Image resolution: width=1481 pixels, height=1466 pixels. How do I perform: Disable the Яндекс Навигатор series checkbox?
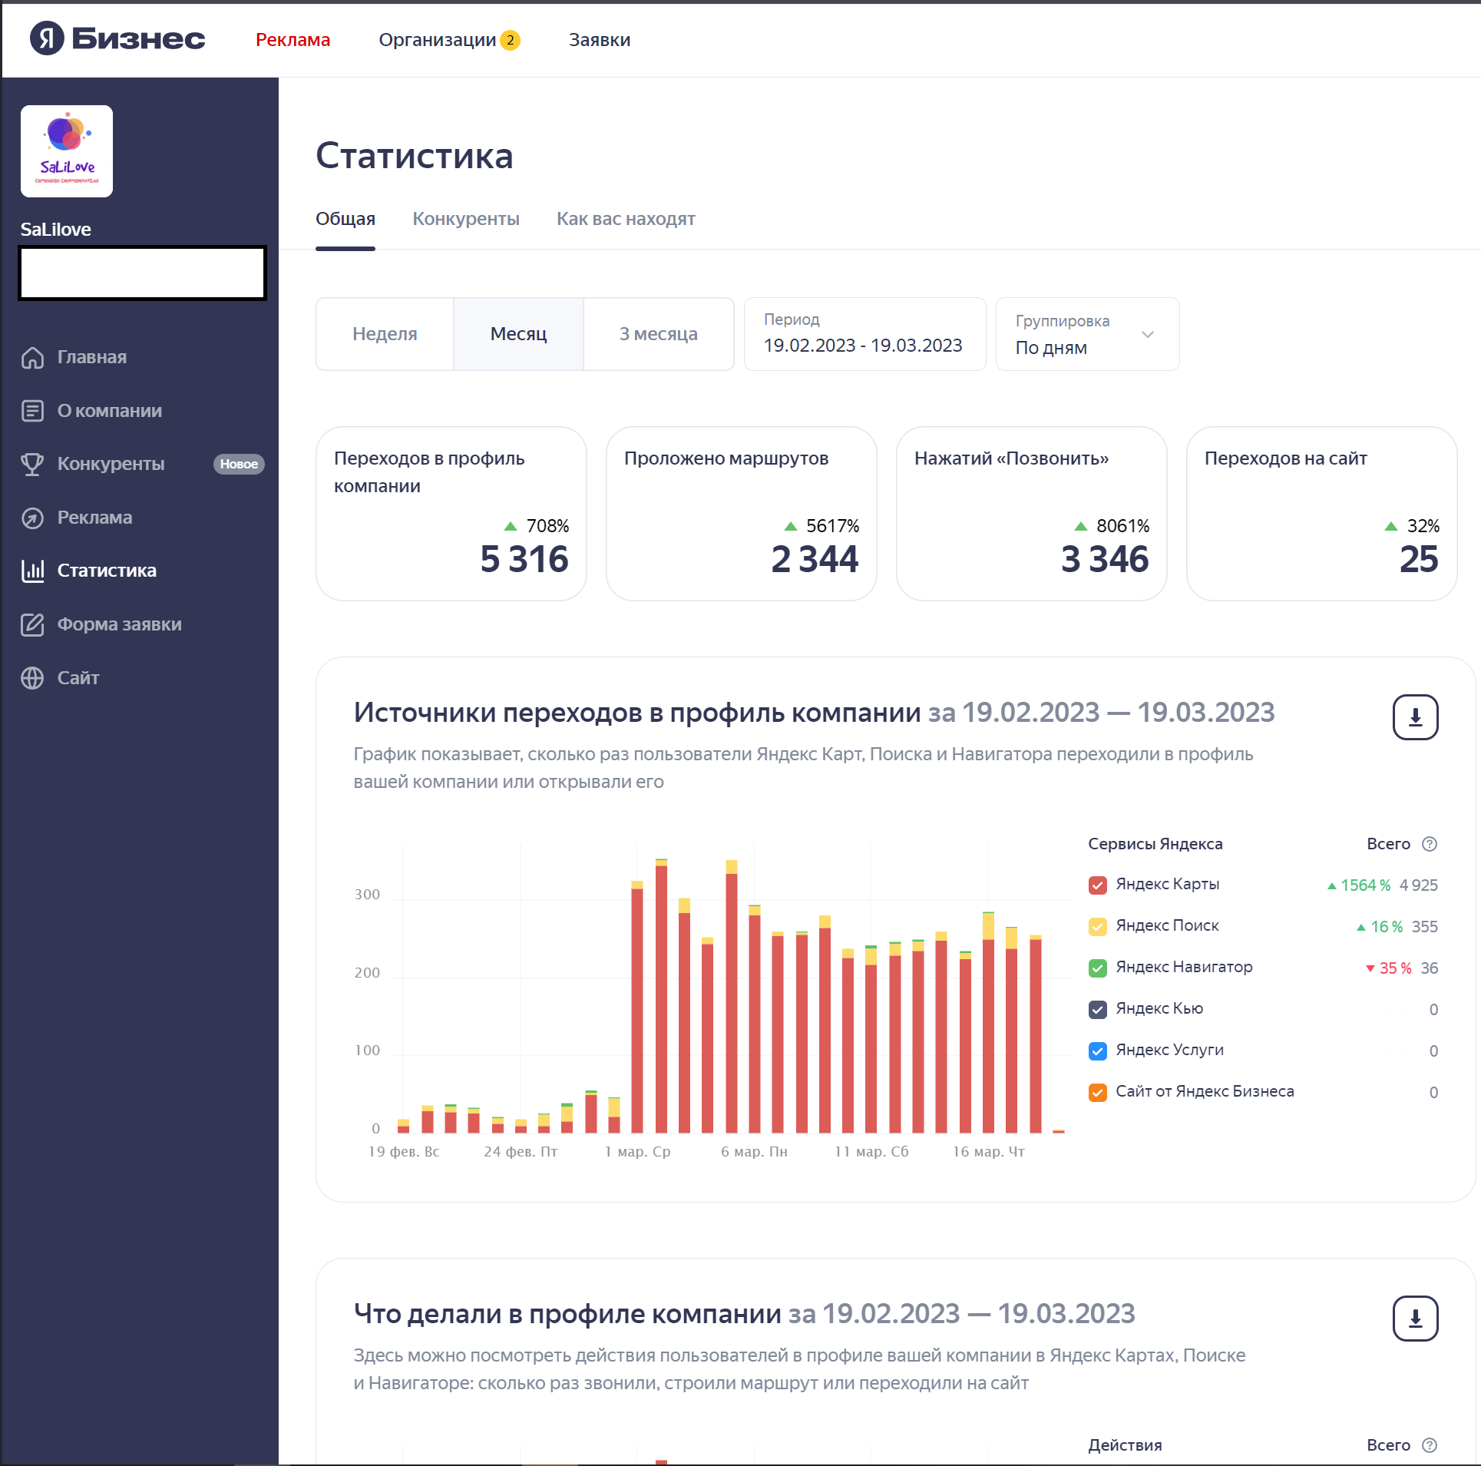[1097, 968]
